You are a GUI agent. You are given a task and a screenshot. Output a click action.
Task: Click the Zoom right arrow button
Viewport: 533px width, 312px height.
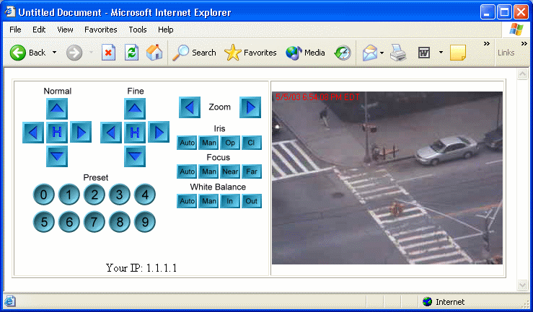[x=250, y=107]
